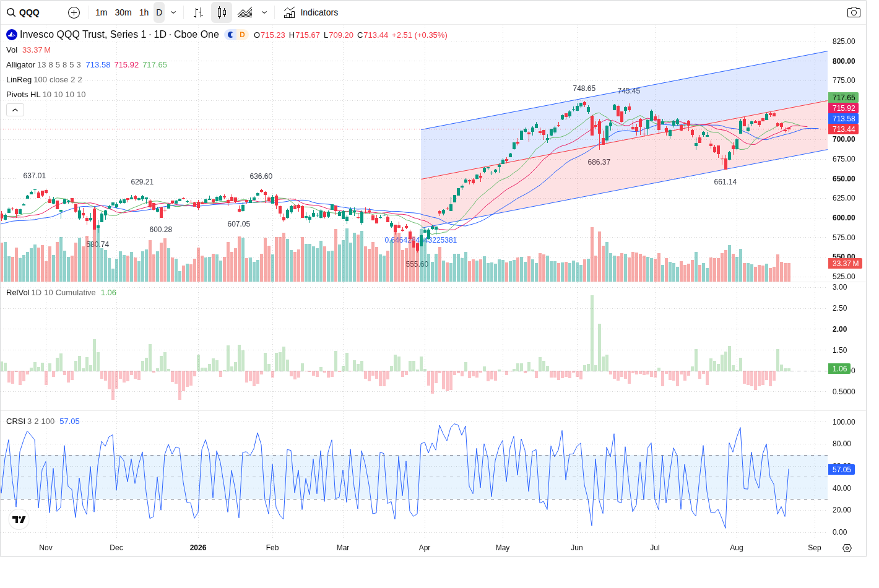Collapse the indicator legend chevron
Viewport: 879px width, 588px height.
pyautogui.click(x=15, y=110)
